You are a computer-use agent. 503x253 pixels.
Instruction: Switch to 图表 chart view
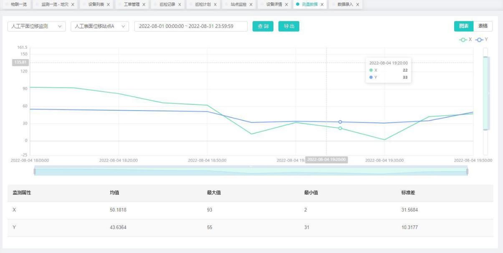(463, 26)
